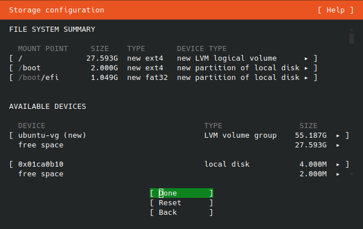This screenshot has height=229, width=363.
Task: Open 0x01ca0b10 local disk arrow menu
Action: 338,165
